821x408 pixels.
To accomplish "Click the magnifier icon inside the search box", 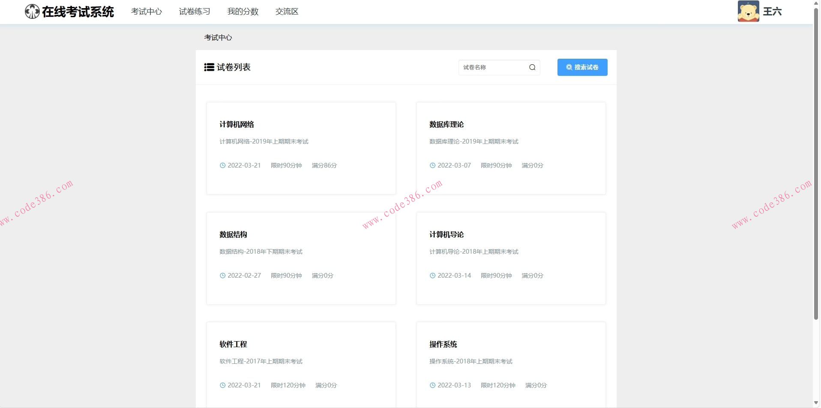I will pyautogui.click(x=532, y=67).
